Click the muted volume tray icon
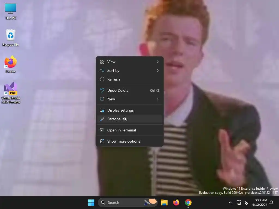The image size is (279, 209). [x=246, y=202]
